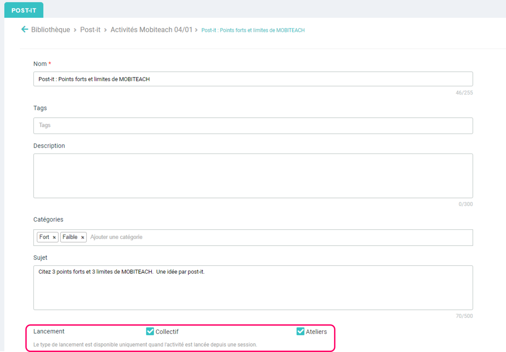Click chevron after Activités Mobiteach 04/01
The image size is (506, 352).
pyautogui.click(x=196, y=30)
